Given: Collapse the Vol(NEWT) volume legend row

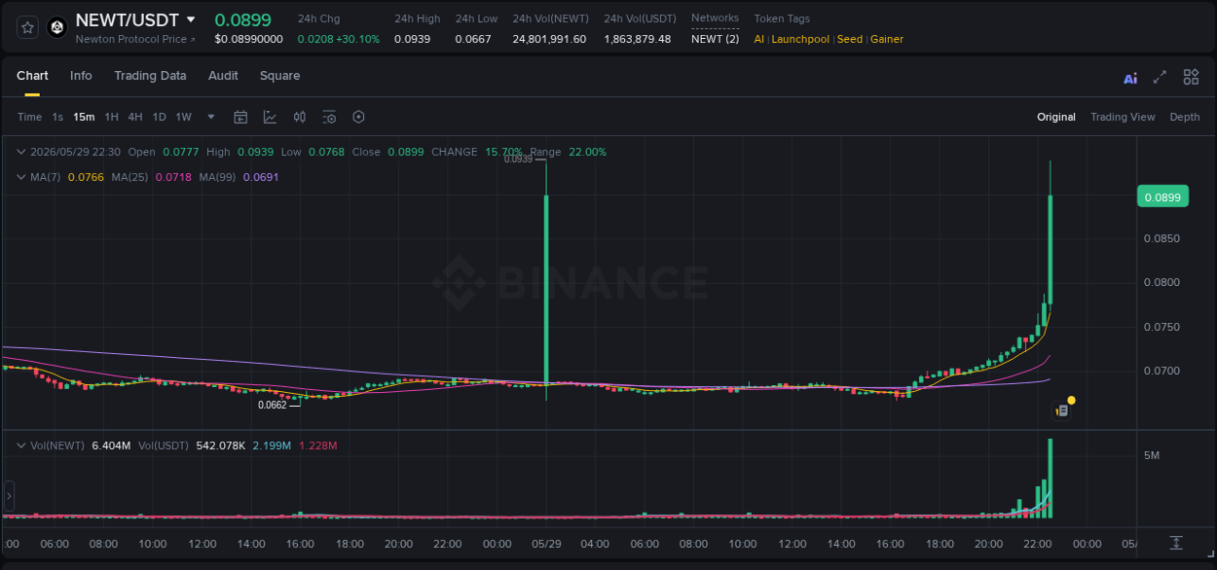Looking at the screenshot, I should (21, 445).
